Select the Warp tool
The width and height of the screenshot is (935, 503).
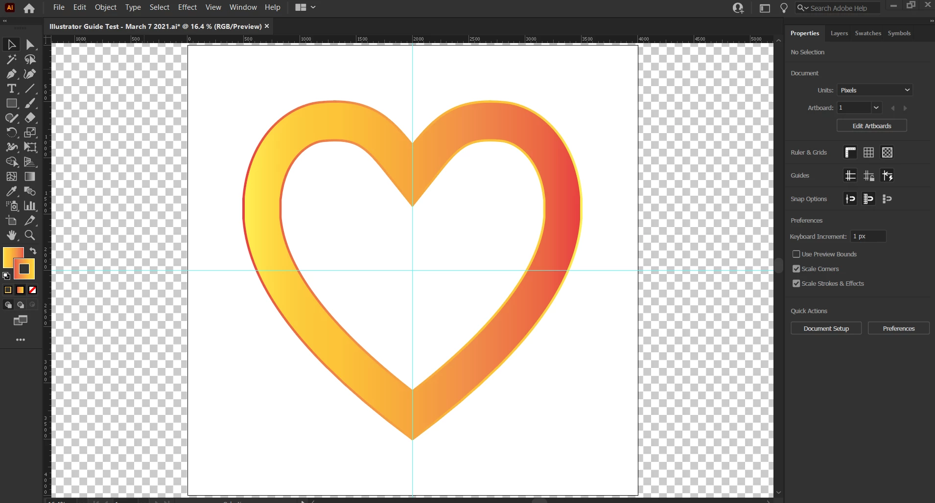[x=12, y=147]
